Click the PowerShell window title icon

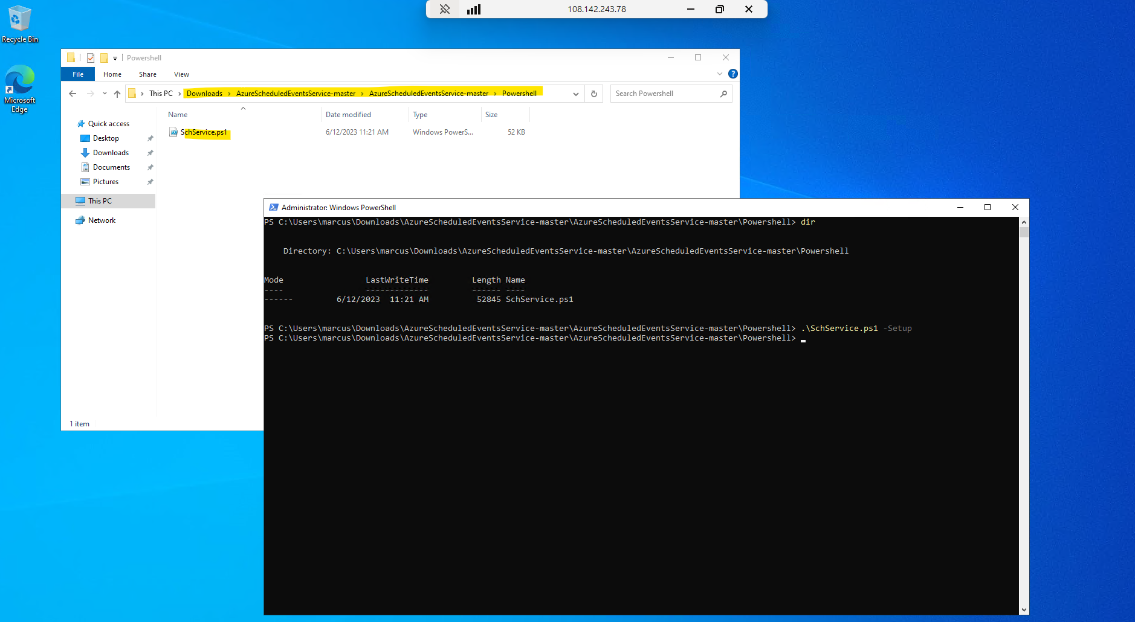[x=274, y=207]
